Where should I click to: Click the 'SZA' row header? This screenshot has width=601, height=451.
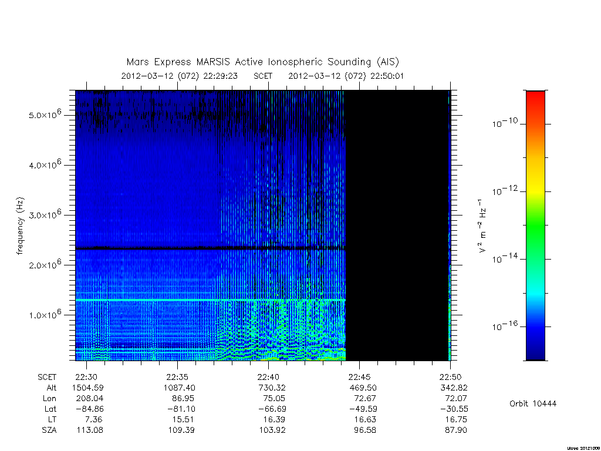pyautogui.click(x=49, y=430)
